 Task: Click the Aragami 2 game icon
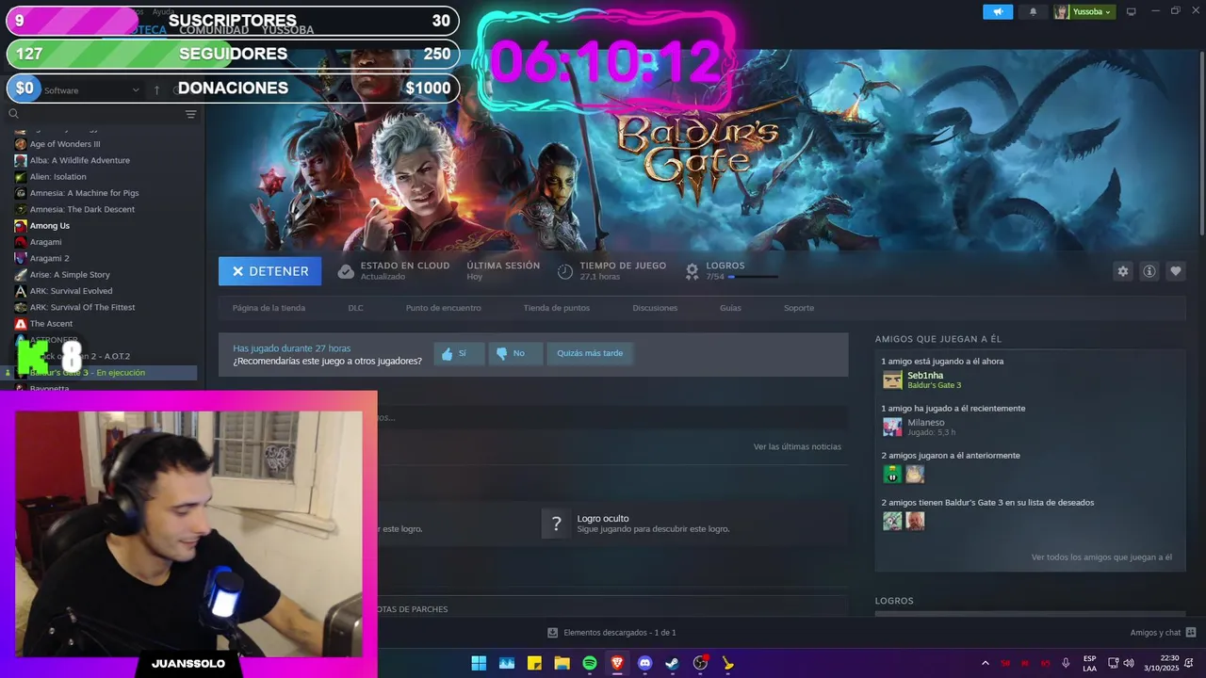point(21,258)
